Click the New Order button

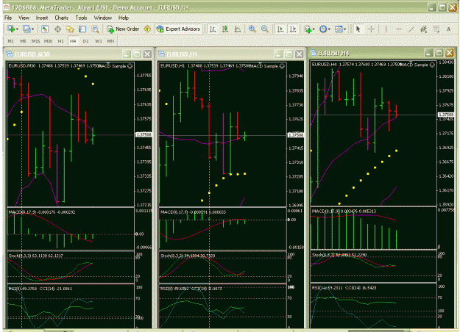(x=123, y=29)
